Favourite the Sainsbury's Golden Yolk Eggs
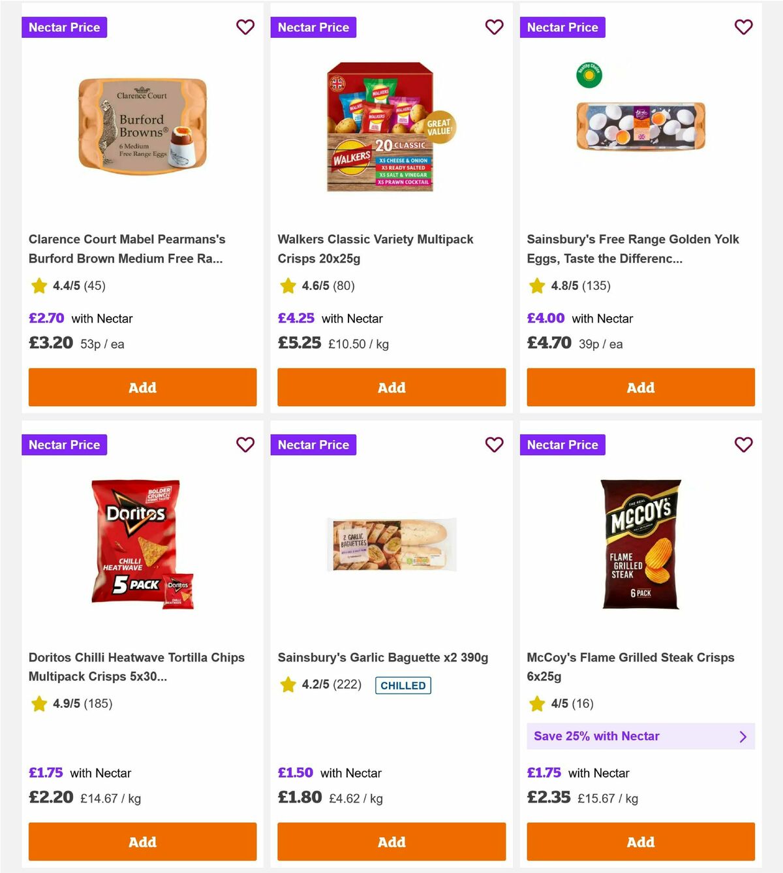The width and height of the screenshot is (783, 873). click(744, 27)
